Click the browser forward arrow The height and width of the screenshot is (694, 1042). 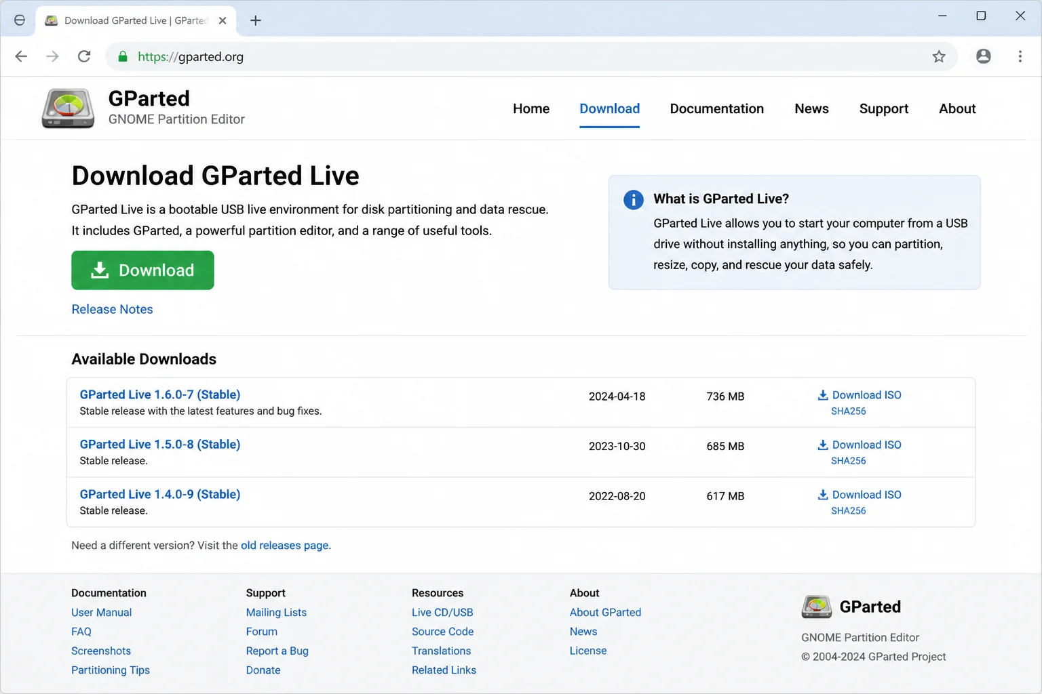click(52, 56)
